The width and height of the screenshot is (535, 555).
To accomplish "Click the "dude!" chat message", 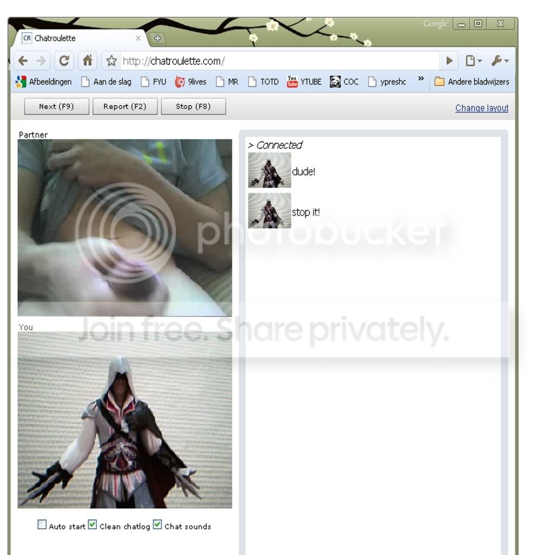I will [x=304, y=172].
